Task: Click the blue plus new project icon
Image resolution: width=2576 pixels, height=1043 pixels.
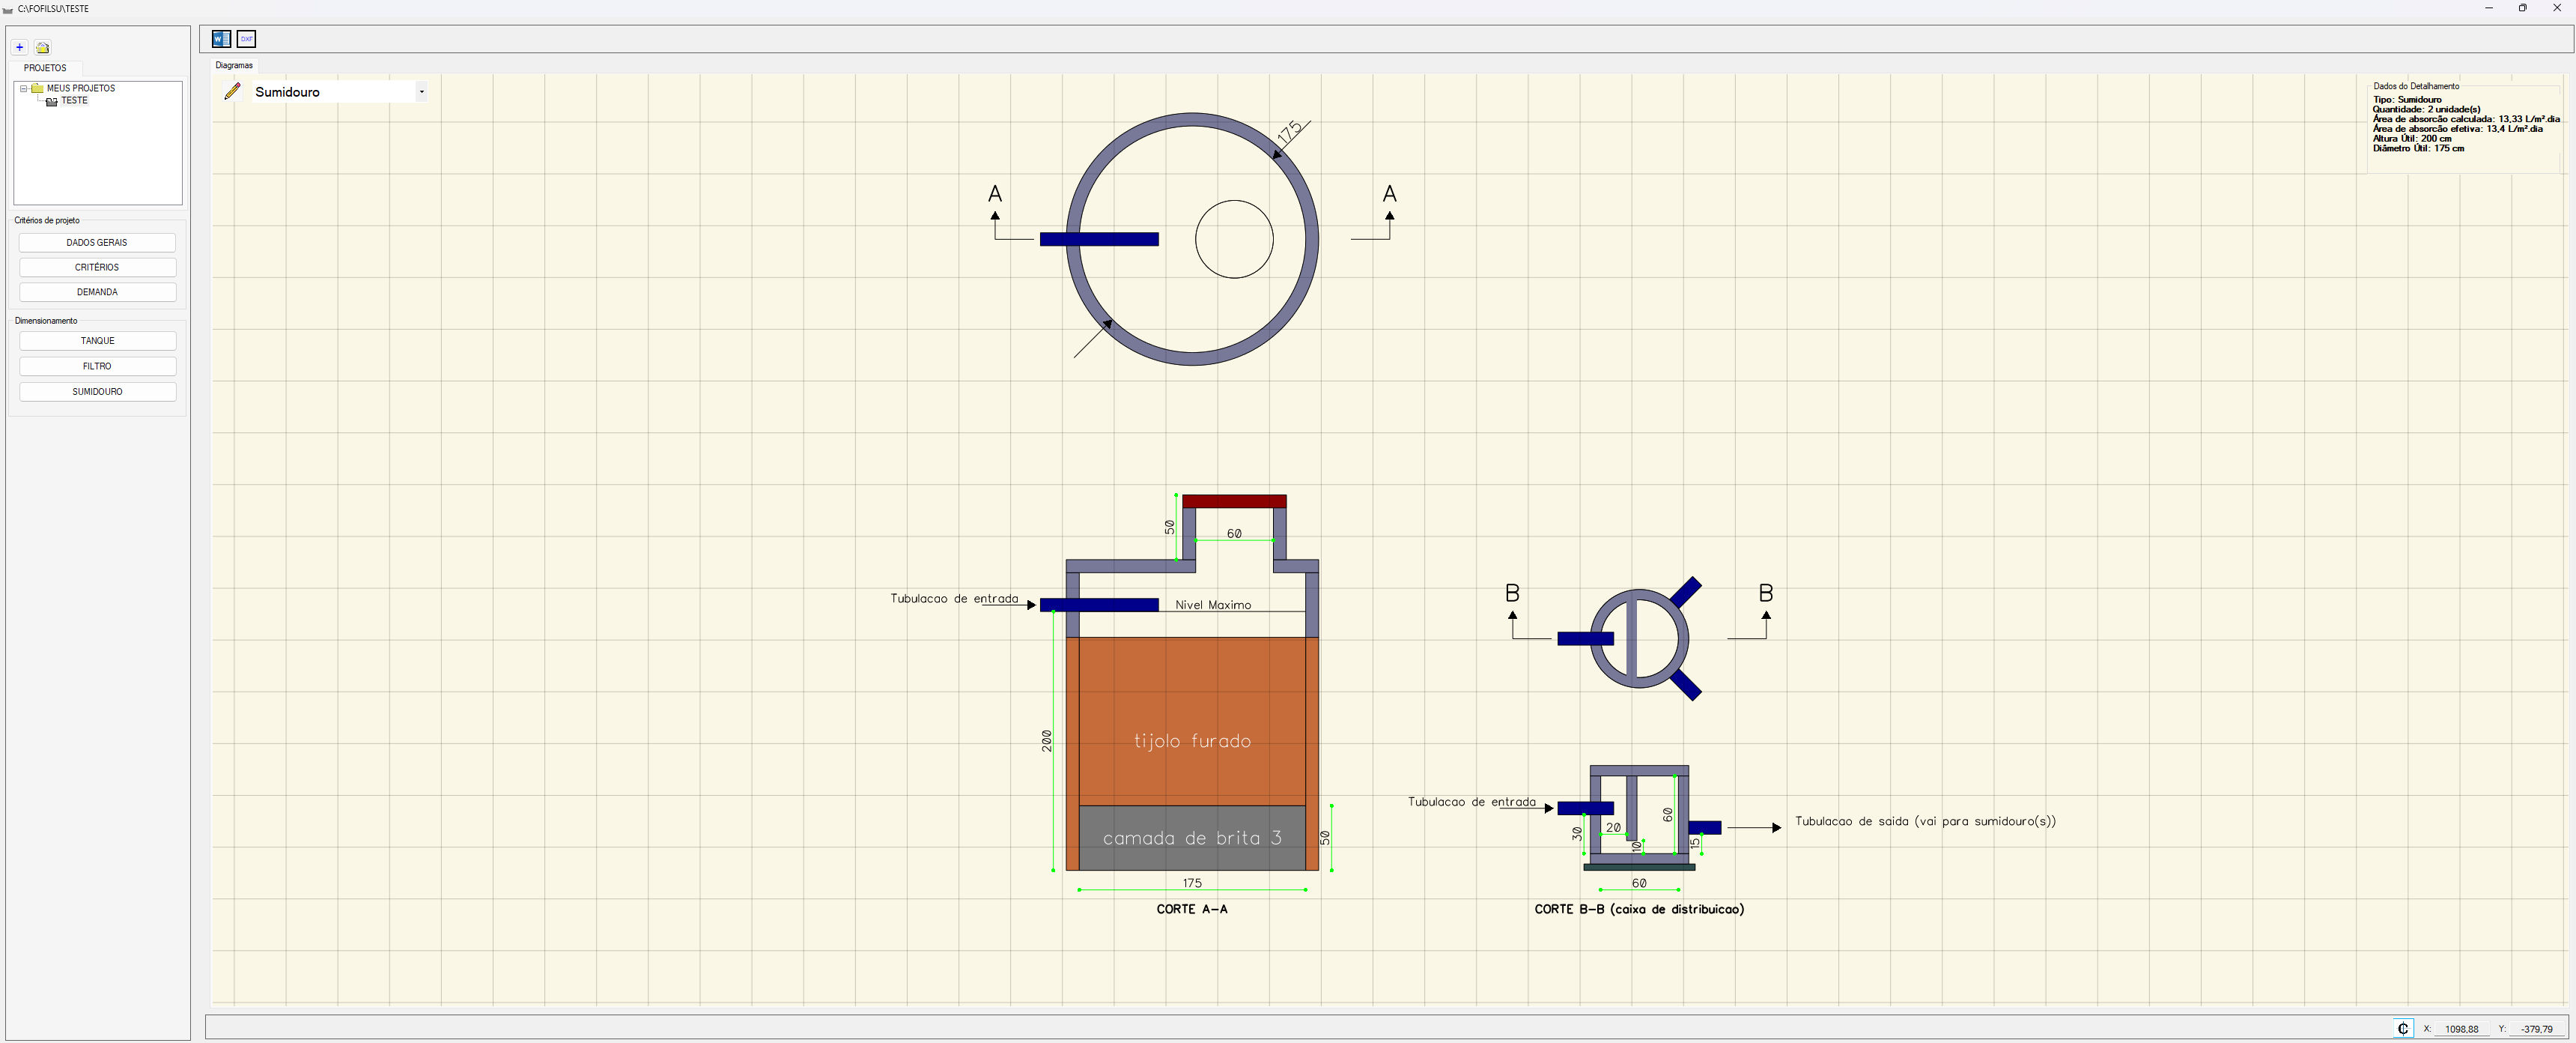Action: pos(19,47)
